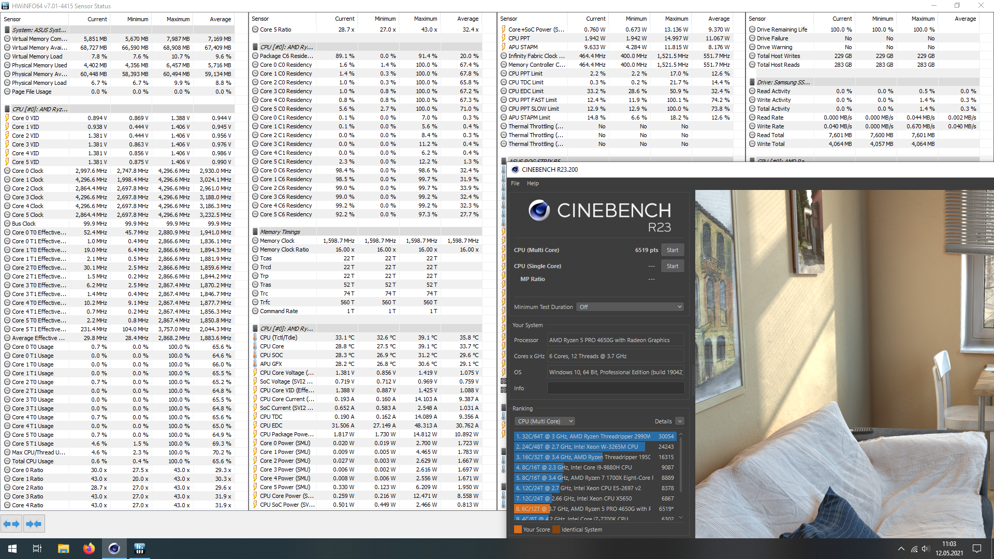Open the Minimum Test Duration dropdown
This screenshot has width=994, height=559.
(x=631, y=307)
